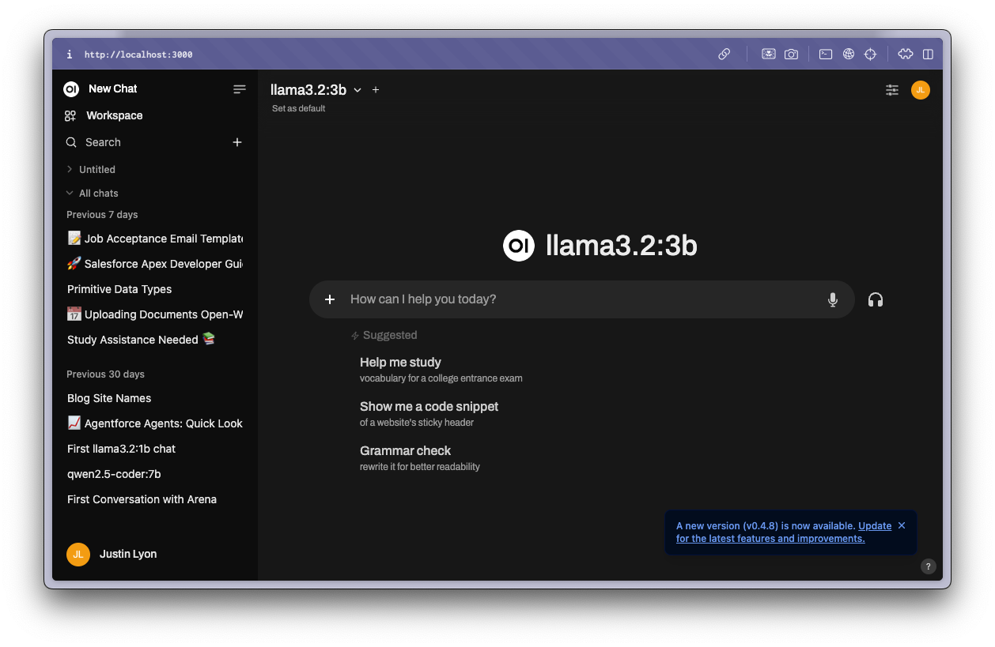The width and height of the screenshot is (995, 647).
Task: Click plus icon in message input
Action: pyautogui.click(x=331, y=299)
